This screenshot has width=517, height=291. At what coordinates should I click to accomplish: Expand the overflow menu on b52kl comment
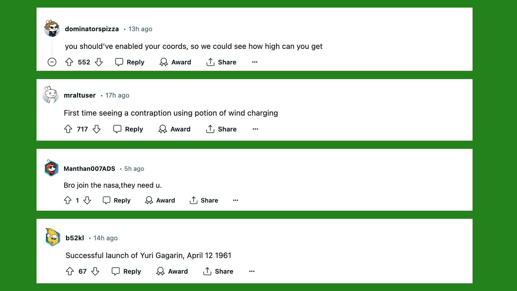252,271
